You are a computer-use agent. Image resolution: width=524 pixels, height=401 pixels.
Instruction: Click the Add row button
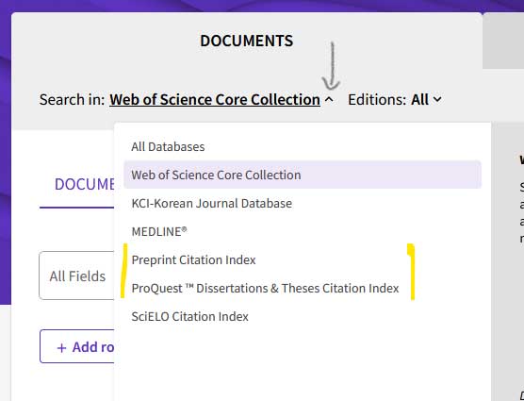click(77, 346)
